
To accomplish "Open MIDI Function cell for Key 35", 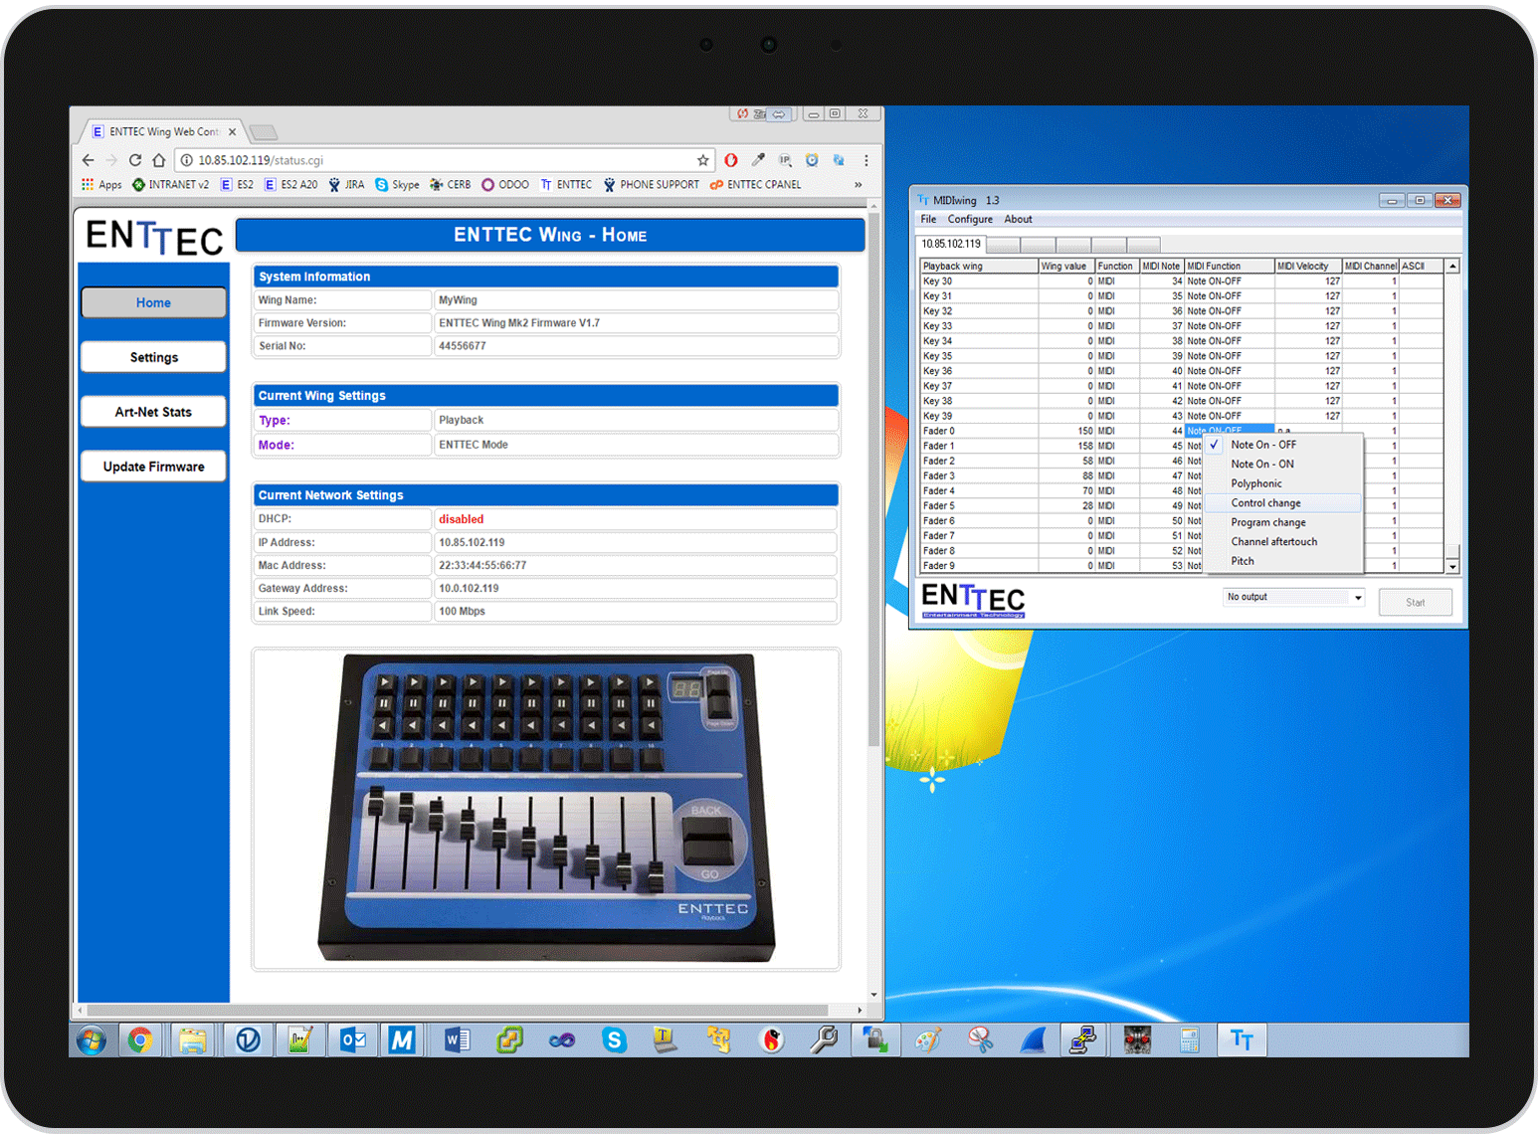I will [1230, 356].
